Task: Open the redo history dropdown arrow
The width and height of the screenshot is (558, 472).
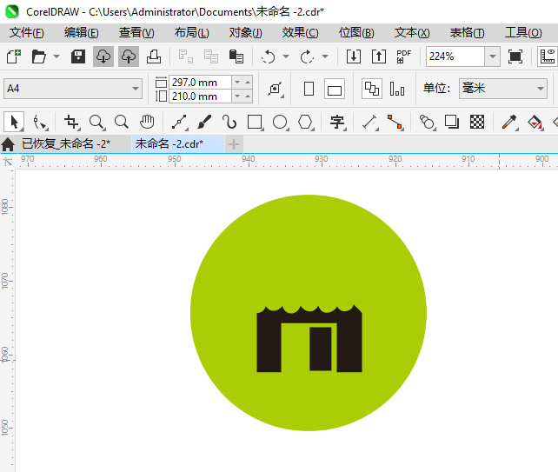Action: 325,57
